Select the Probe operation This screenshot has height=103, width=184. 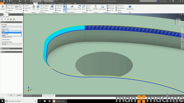[25, 10]
